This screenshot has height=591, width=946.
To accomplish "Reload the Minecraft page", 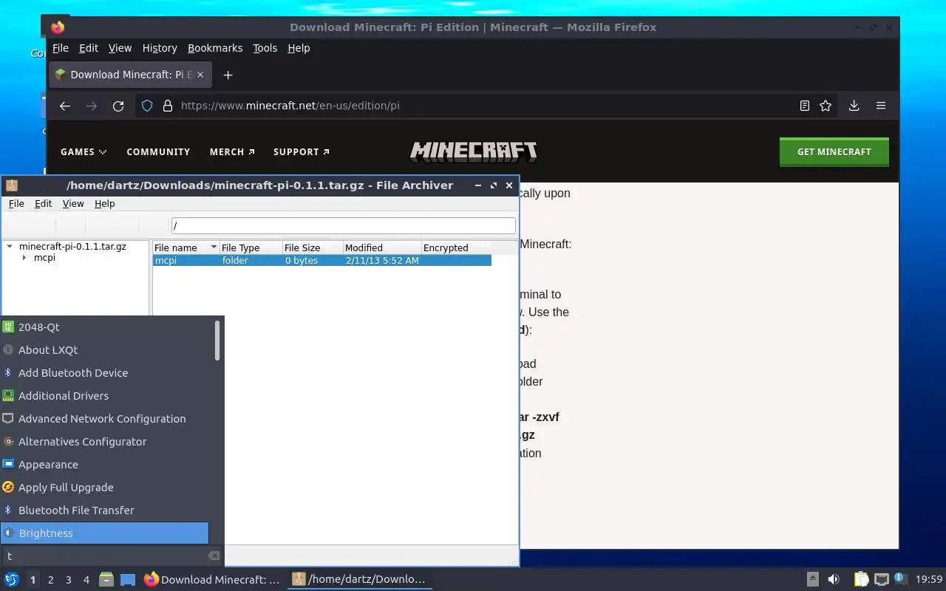I will [118, 106].
